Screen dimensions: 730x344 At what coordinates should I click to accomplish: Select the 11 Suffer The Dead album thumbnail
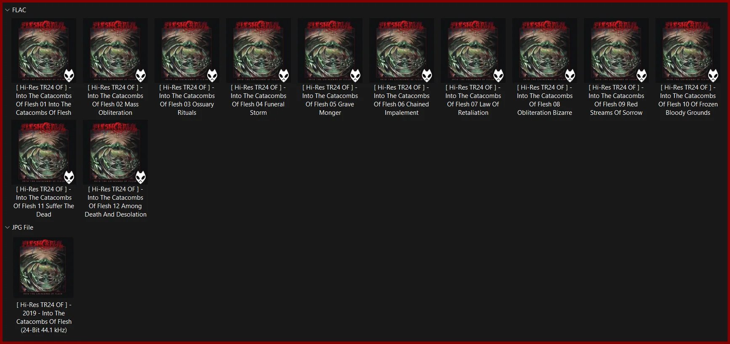click(44, 152)
